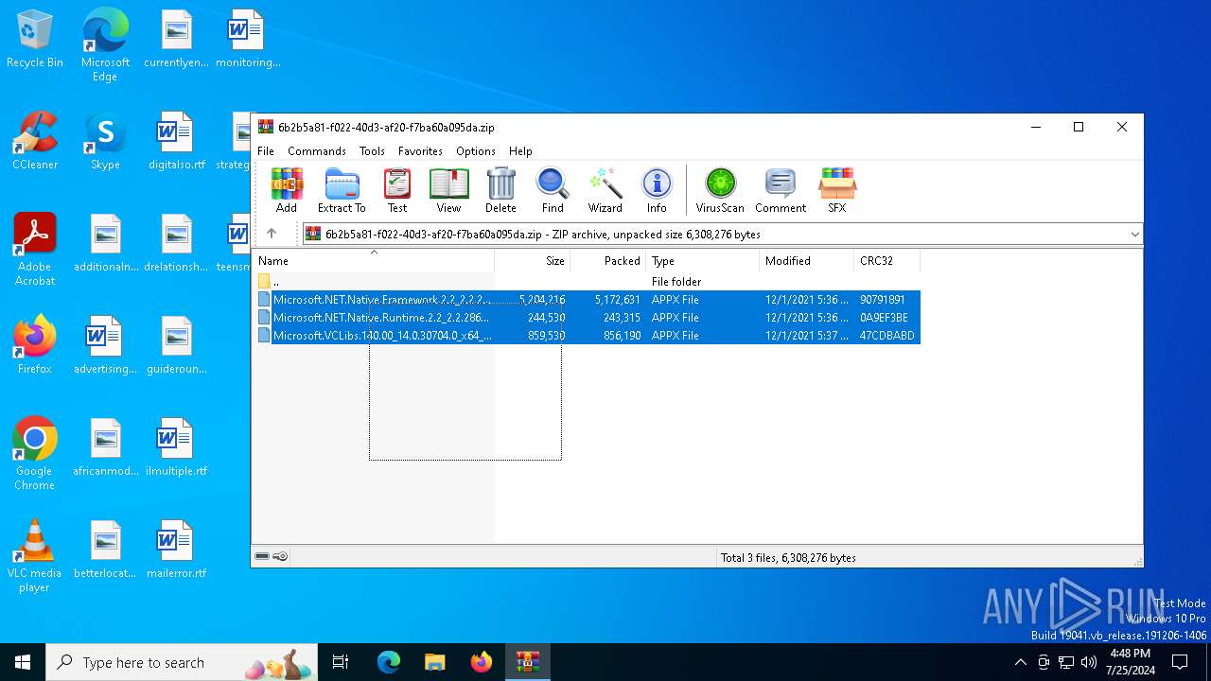Open the Options menu
This screenshot has width=1211, height=681.
pyautogui.click(x=476, y=151)
